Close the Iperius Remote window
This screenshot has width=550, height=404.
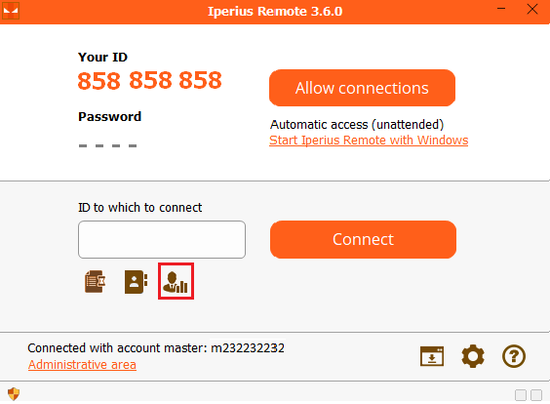532,9
